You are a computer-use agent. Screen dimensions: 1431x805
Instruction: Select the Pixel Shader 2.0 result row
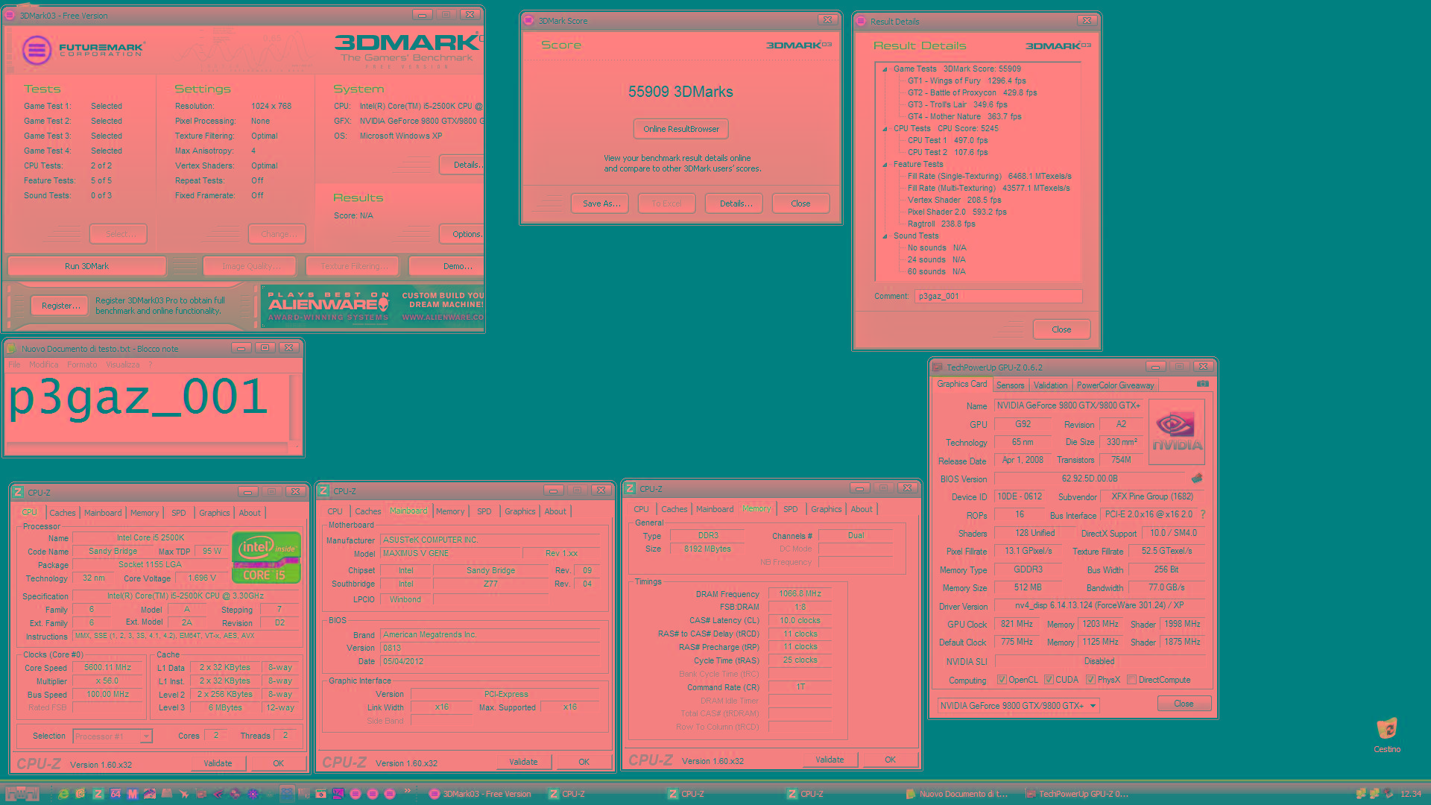(957, 212)
